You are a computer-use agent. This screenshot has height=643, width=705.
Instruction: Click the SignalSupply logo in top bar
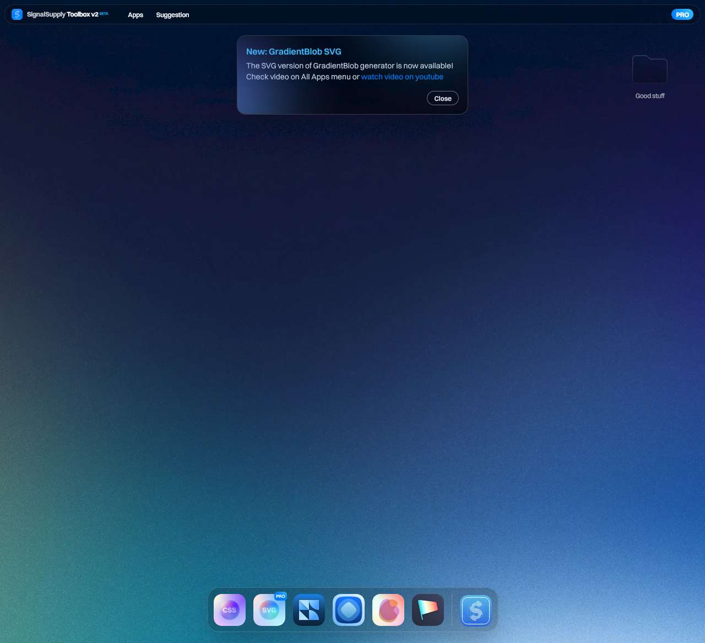(x=17, y=14)
